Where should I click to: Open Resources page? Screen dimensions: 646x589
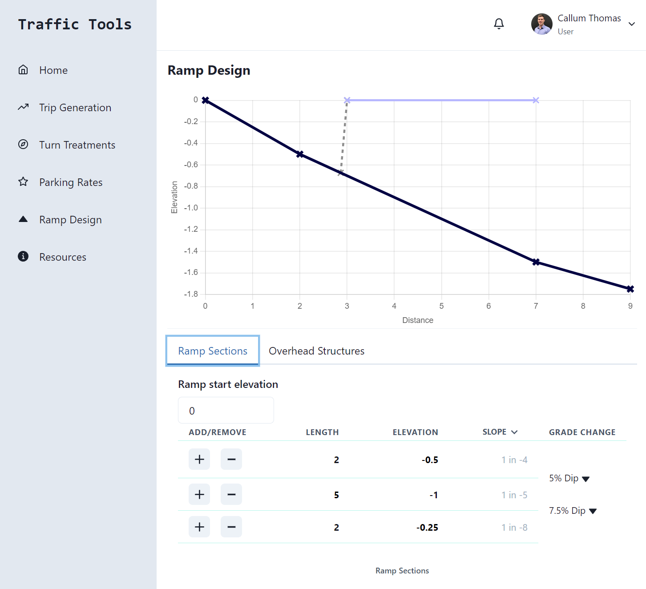pos(63,257)
